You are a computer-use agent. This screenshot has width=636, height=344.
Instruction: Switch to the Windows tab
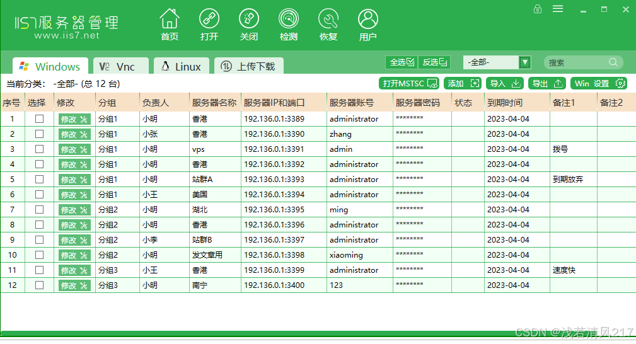click(50, 66)
